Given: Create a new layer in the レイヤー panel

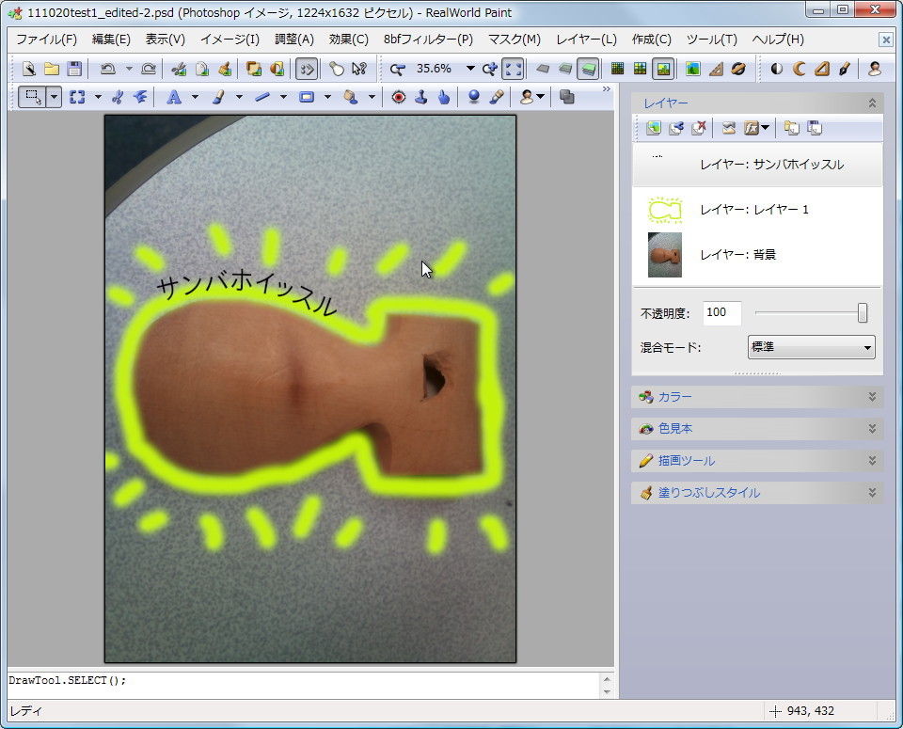Looking at the screenshot, I should pos(654,128).
